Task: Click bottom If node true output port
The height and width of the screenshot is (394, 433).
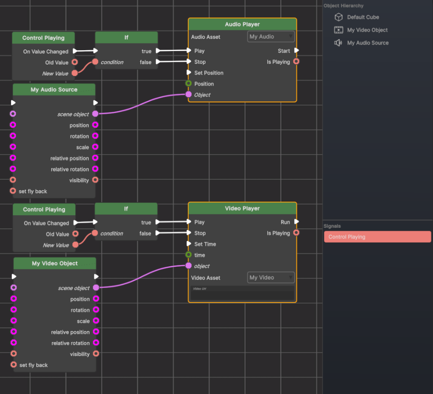Action: (158, 222)
